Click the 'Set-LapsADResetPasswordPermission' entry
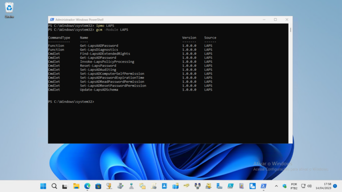 click(113, 85)
